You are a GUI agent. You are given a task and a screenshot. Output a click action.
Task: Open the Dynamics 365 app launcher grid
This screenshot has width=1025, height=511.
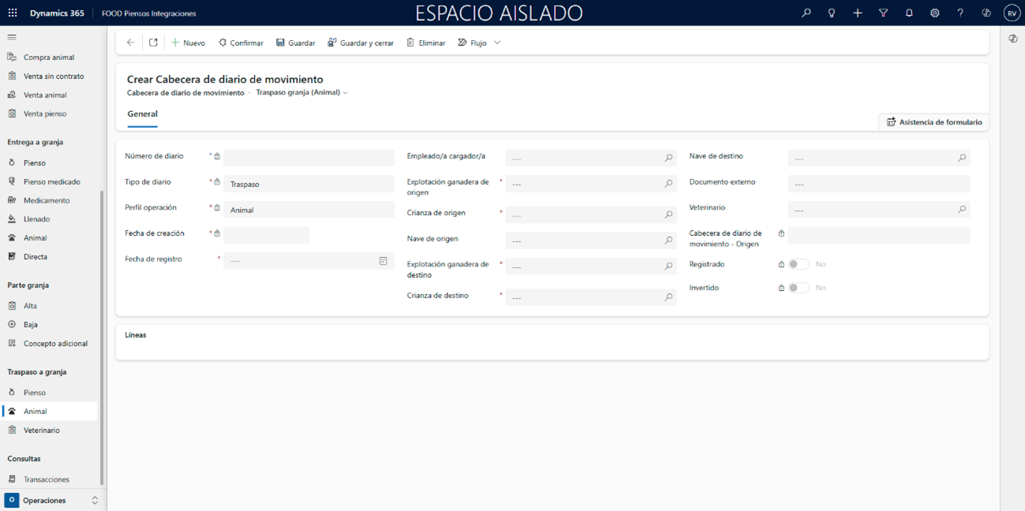coord(13,13)
